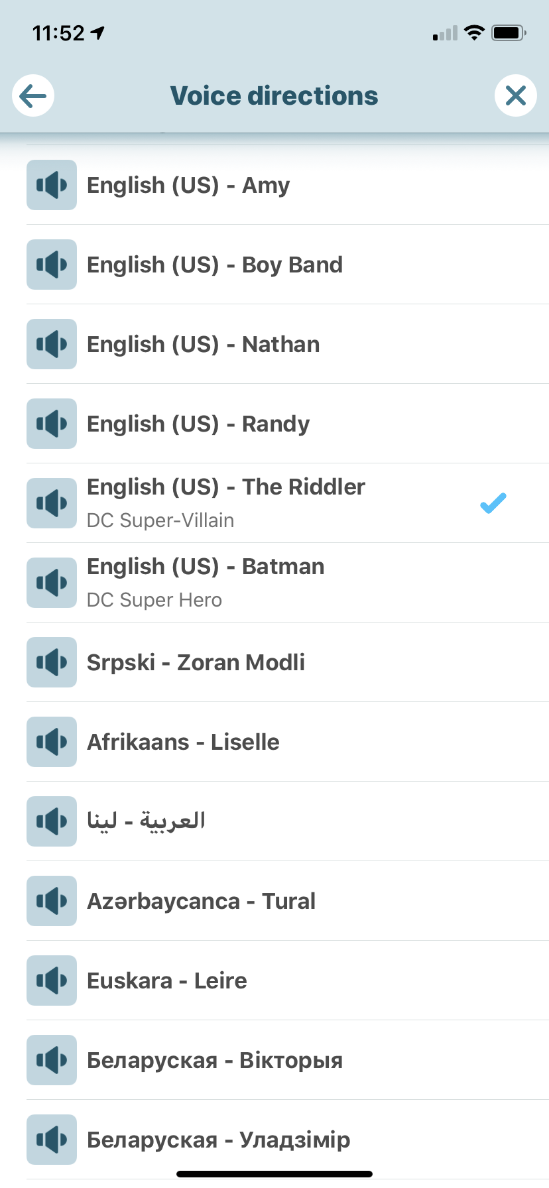Pick Беларуская - Вікторыя voice
The height and width of the screenshot is (1188, 549).
click(215, 1061)
